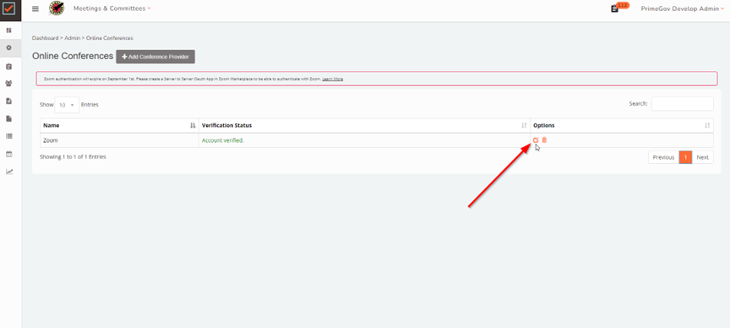Screen dimensions: 730x328
Task: Click the Previous page button
Action: pyautogui.click(x=663, y=157)
